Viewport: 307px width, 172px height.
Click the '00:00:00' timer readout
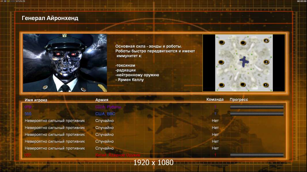(x=302, y=1)
